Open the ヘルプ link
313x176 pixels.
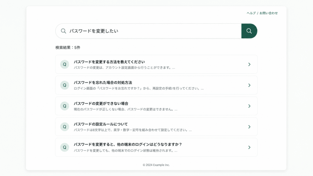point(251,13)
